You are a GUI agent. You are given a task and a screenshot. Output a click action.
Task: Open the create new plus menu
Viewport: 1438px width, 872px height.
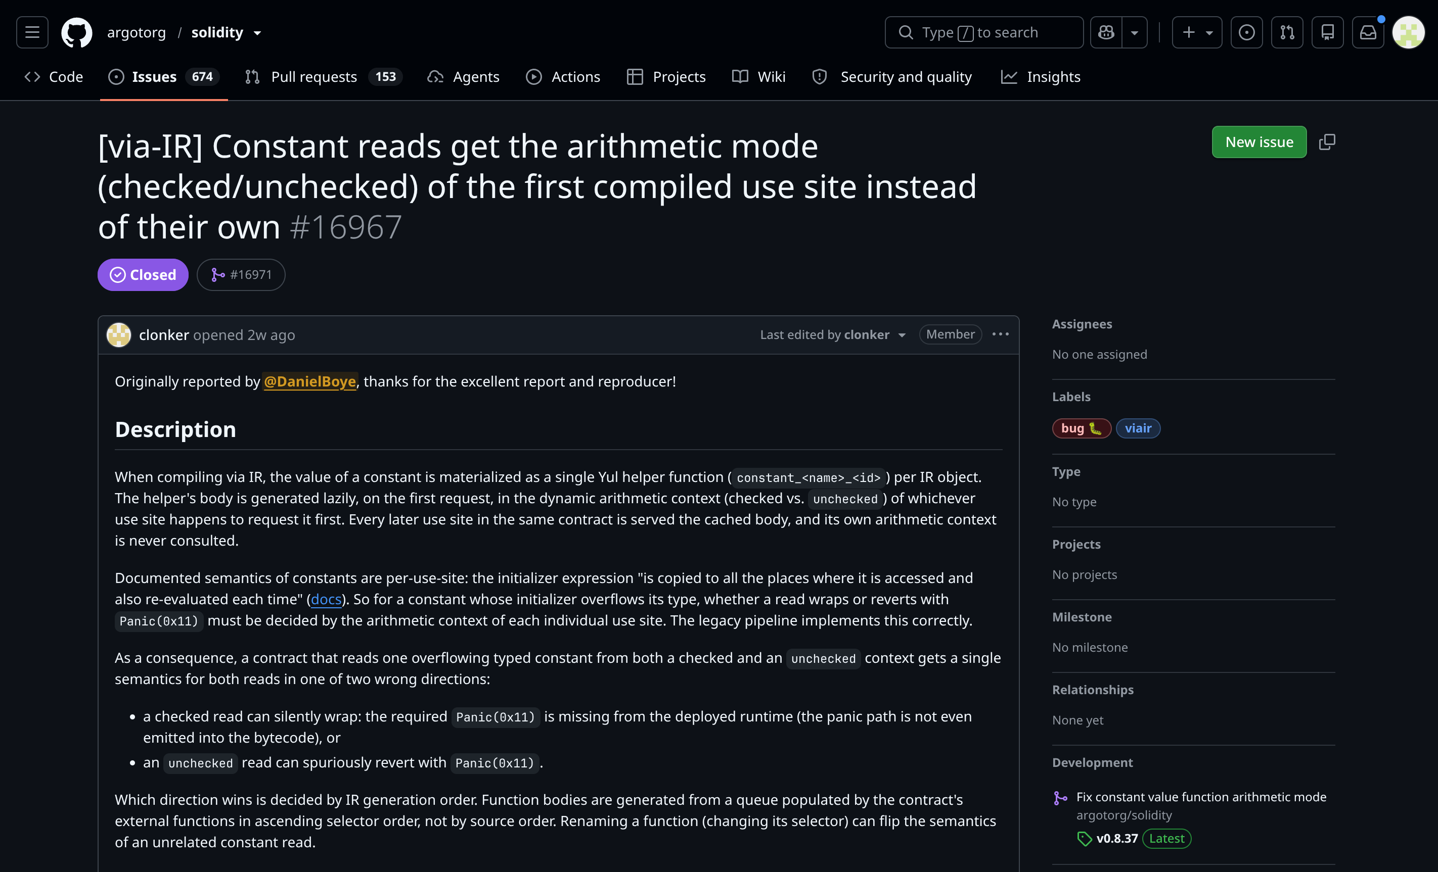point(1197,32)
